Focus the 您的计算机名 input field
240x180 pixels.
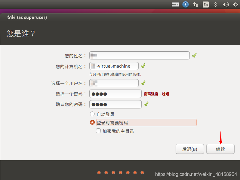(114, 66)
